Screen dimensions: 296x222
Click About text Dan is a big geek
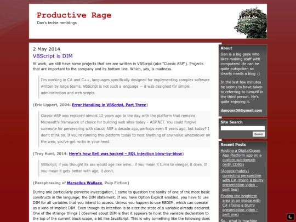pos(240,64)
